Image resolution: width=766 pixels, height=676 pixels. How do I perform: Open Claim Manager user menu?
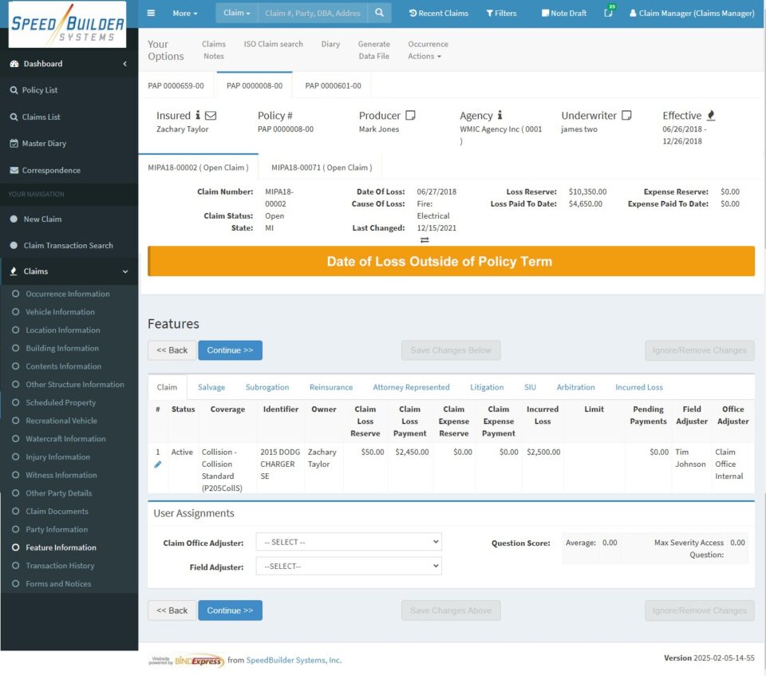692,14
